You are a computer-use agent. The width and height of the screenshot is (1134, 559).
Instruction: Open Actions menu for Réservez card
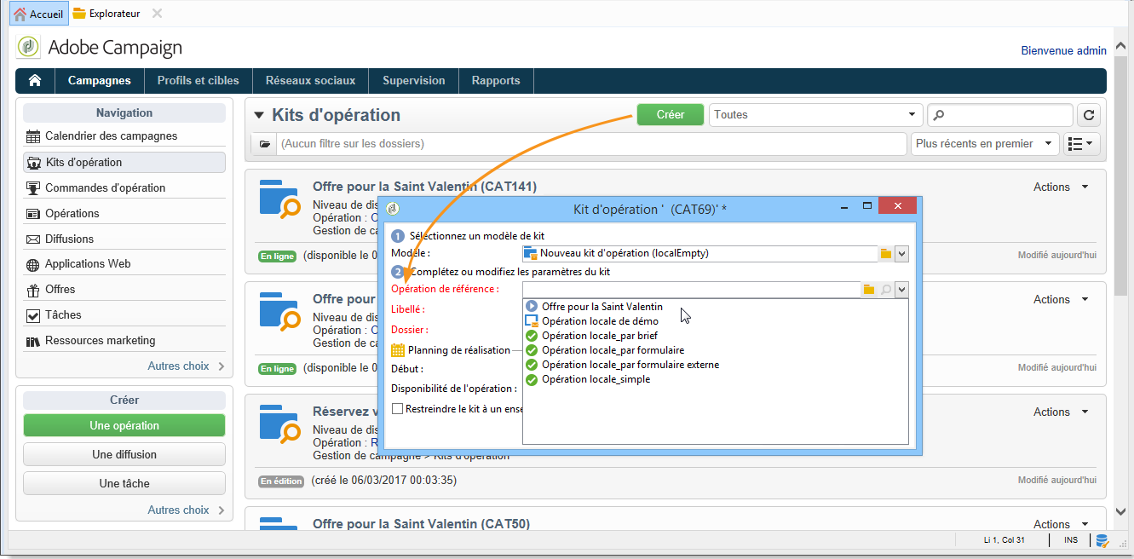(1061, 412)
